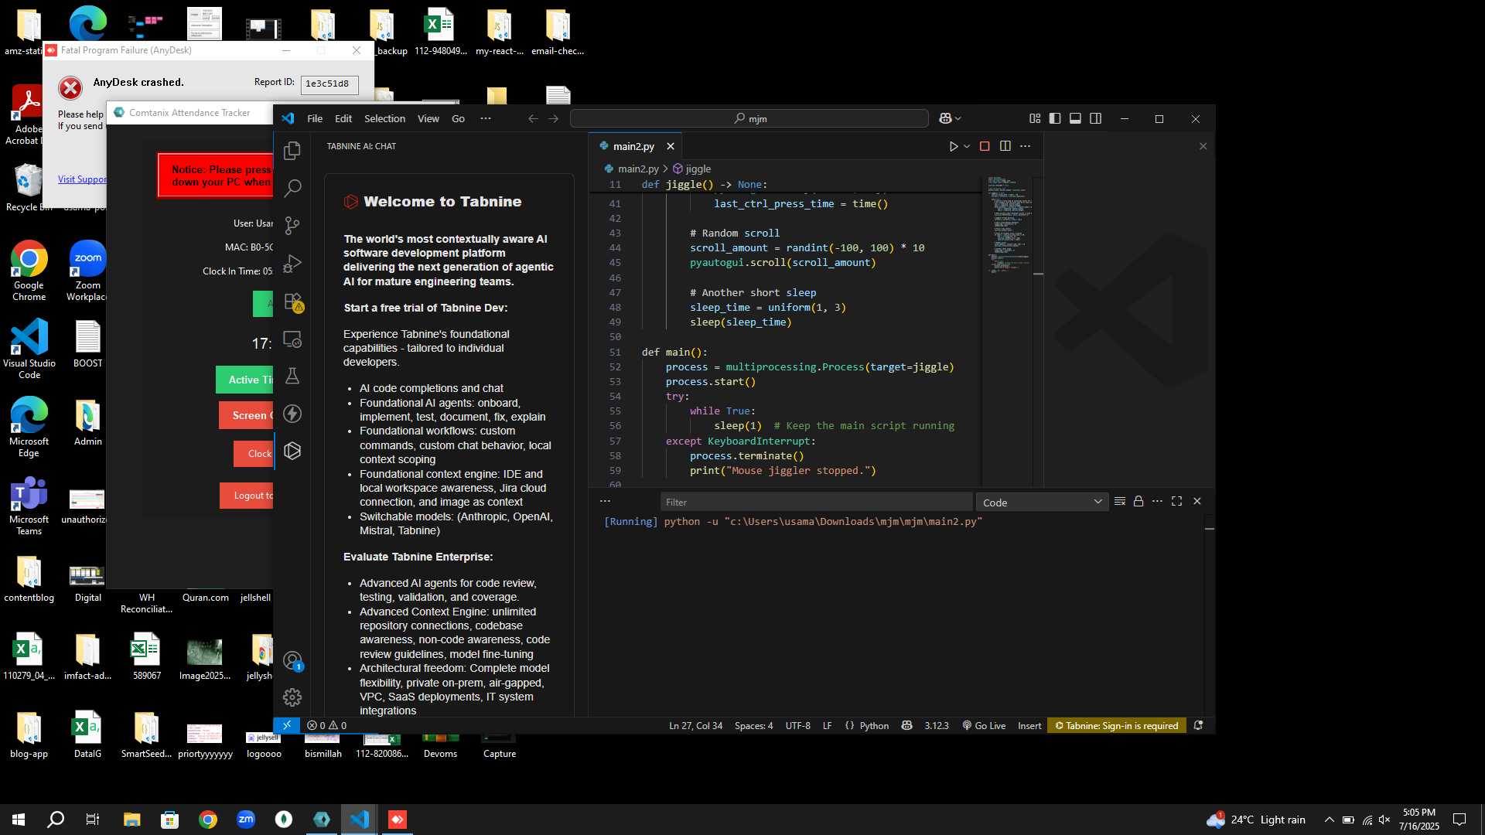Toggle the secondary side bar visibility

pos(1095,118)
